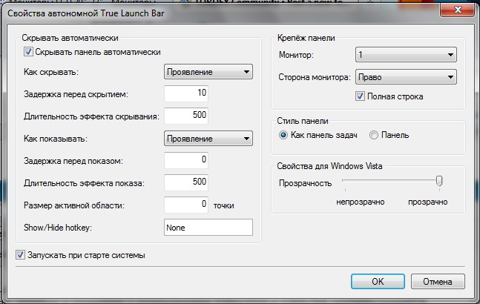The image size is (480, 304).
Task: Click the "Прозрачность" slider thumb
Action: (x=439, y=180)
